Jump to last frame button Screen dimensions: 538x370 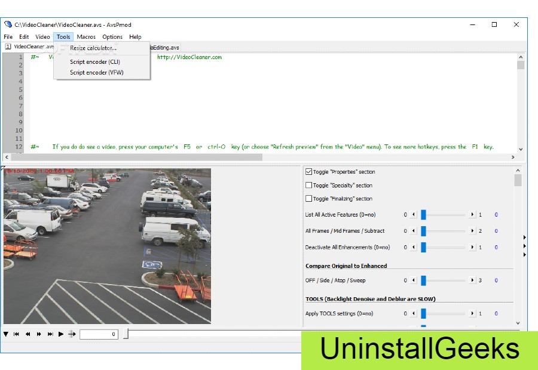pos(50,334)
